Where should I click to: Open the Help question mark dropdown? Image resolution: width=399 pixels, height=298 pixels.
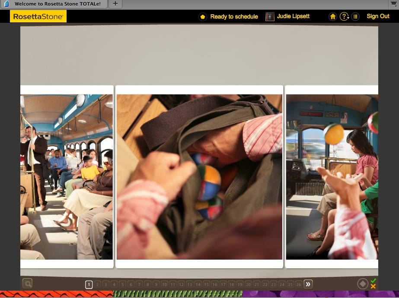pyautogui.click(x=344, y=16)
